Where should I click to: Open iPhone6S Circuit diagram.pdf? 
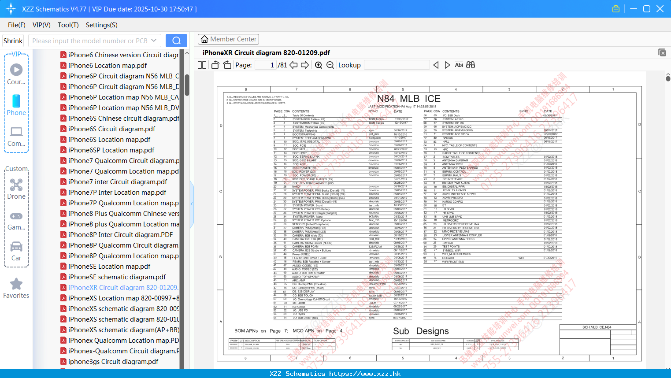point(111,129)
